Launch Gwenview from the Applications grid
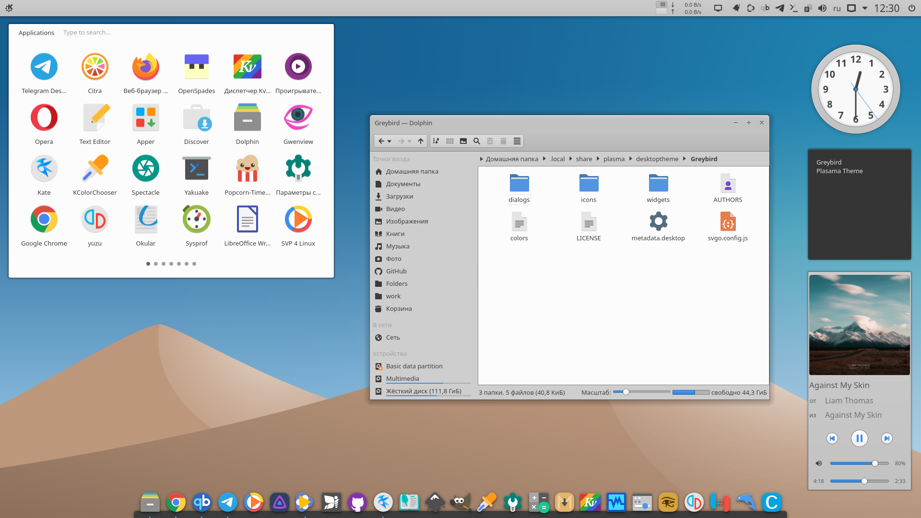Screen dimensions: 921x518 coord(298,125)
